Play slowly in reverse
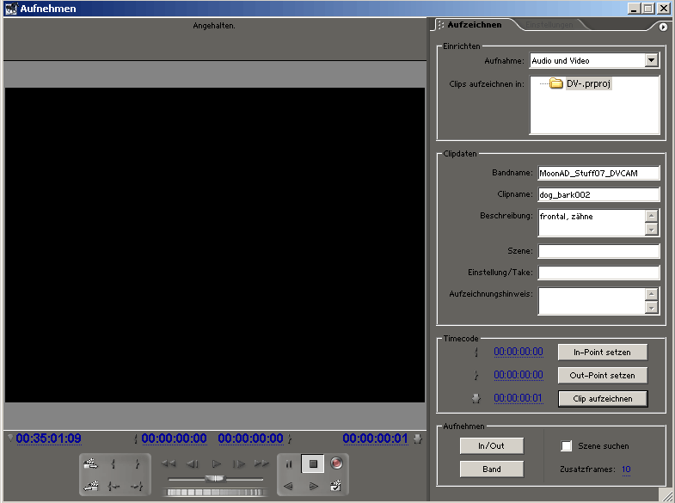This screenshot has width=675, height=503. [x=288, y=486]
